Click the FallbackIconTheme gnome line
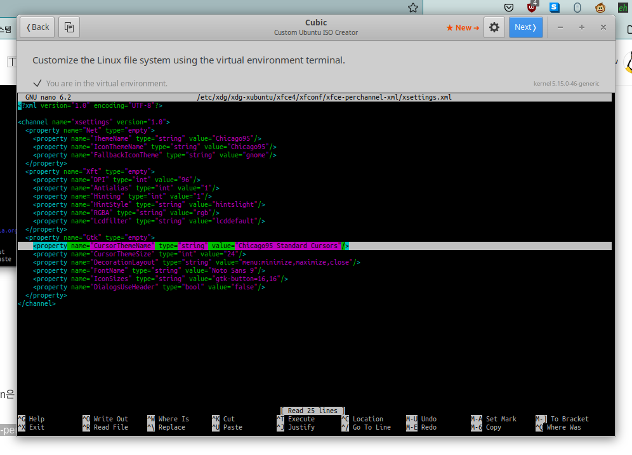The width and height of the screenshot is (632, 455). tap(155, 155)
